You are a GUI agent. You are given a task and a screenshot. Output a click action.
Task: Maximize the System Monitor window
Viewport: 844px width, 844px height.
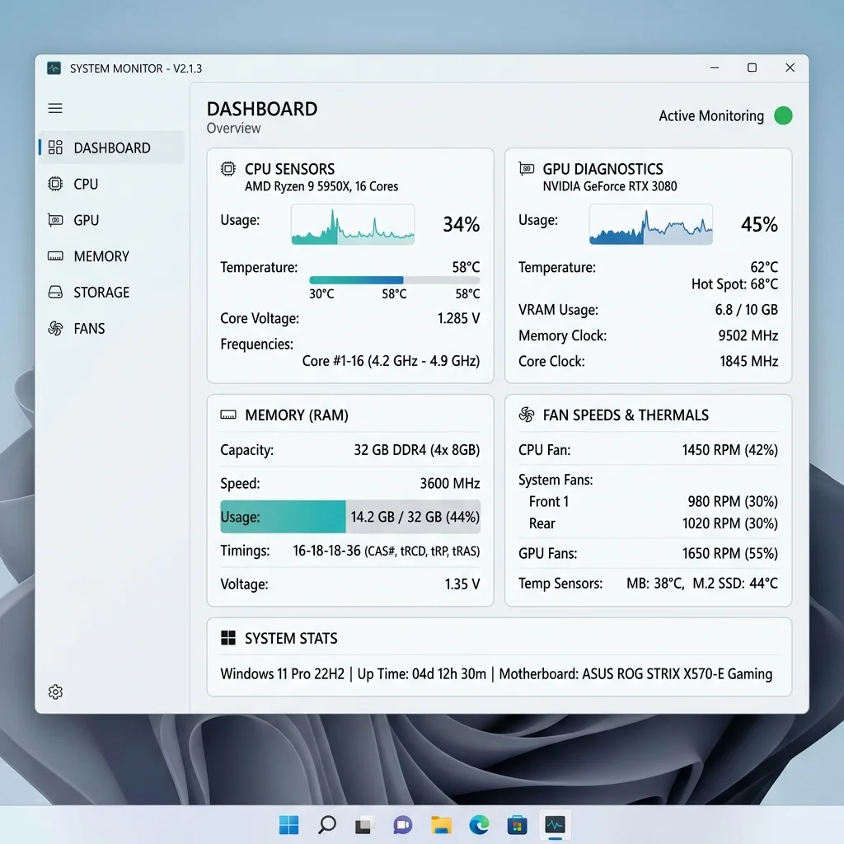click(752, 68)
